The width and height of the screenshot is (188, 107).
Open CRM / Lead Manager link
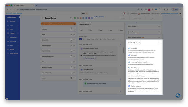[x=15, y=13]
